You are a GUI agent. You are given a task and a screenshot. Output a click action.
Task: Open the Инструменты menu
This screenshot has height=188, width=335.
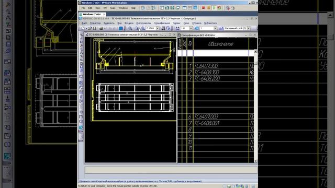coord(143,23)
